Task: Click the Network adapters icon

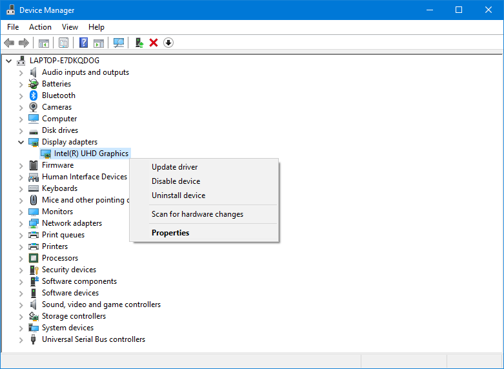Action: (x=34, y=223)
